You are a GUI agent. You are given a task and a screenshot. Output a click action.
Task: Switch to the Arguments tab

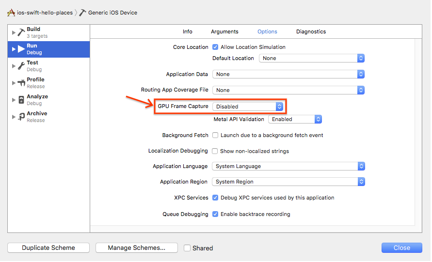[x=224, y=31]
